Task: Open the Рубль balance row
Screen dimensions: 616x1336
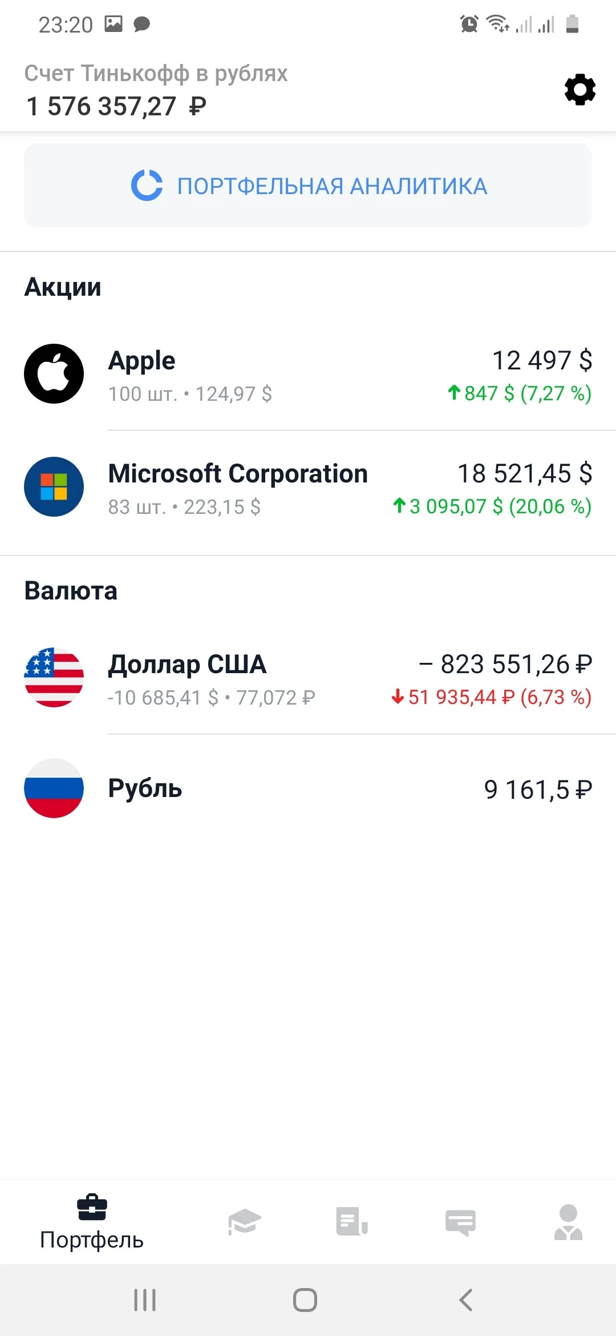Action: click(x=308, y=789)
